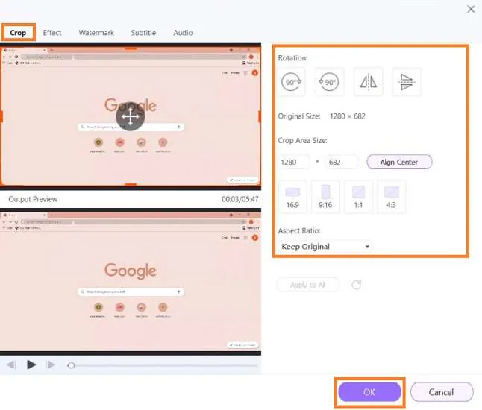This screenshot has height=410, width=482.
Task: Click the Align Center button
Action: pos(399,162)
